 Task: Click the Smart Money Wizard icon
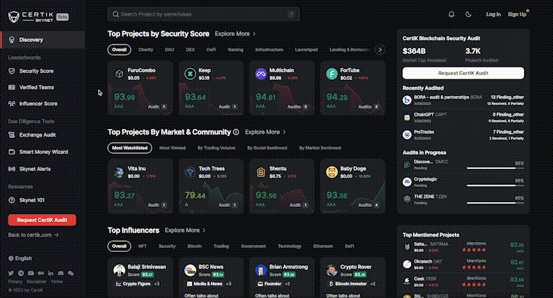12,152
